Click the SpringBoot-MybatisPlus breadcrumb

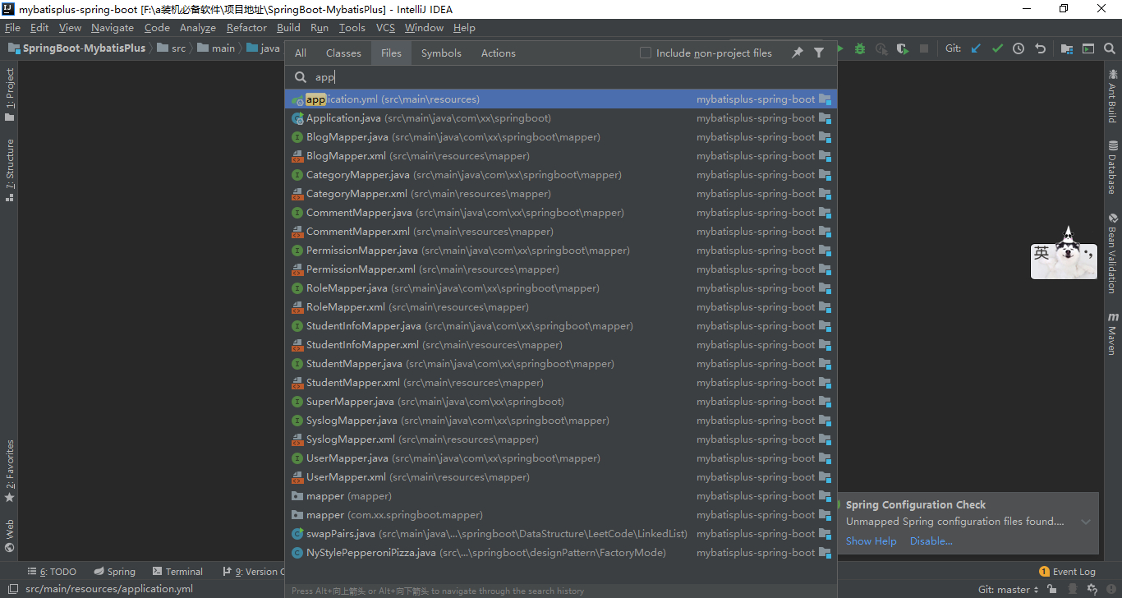coord(76,48)
